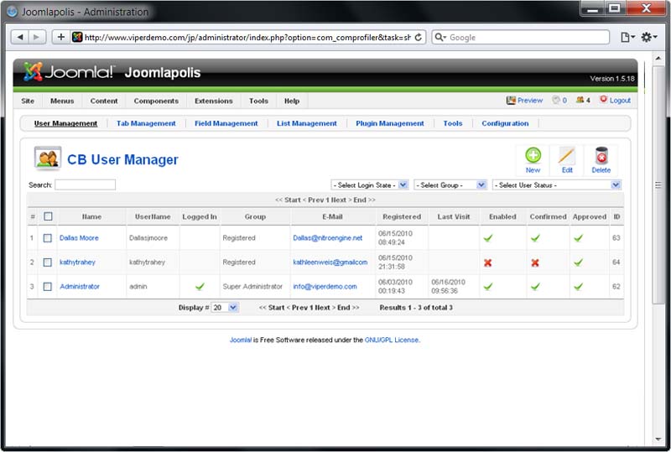Toggle Confirmed check for Administrator
Screen dimensions: 671x452
535,286
